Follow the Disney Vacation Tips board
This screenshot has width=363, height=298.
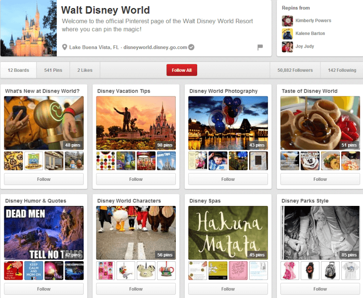136,179
